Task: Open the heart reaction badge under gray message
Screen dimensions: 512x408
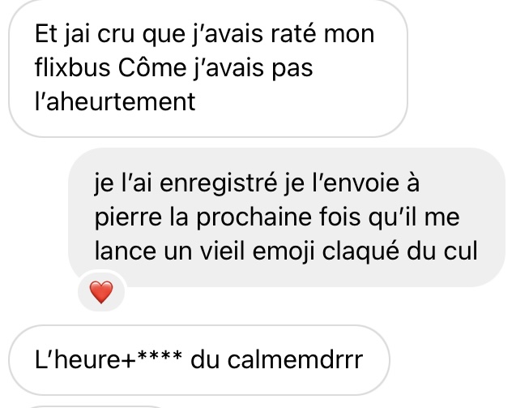Action: 101,292
